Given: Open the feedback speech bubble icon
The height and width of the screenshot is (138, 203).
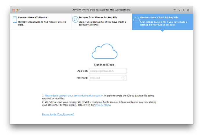Looking at the screenshot, I should pos(188,10).
